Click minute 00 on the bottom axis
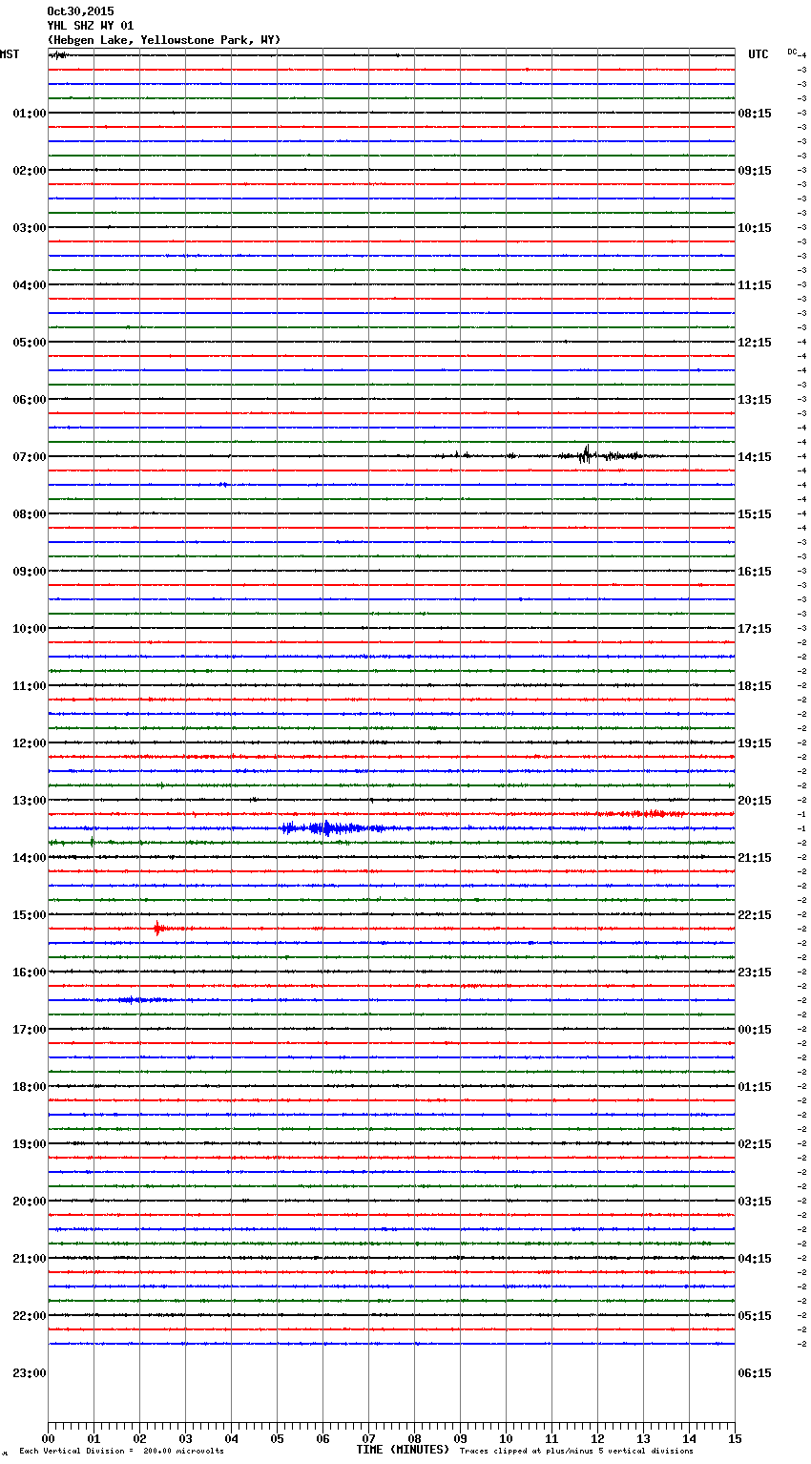The height and width of the screenshot is (1464, 811). pos(48,1438)
